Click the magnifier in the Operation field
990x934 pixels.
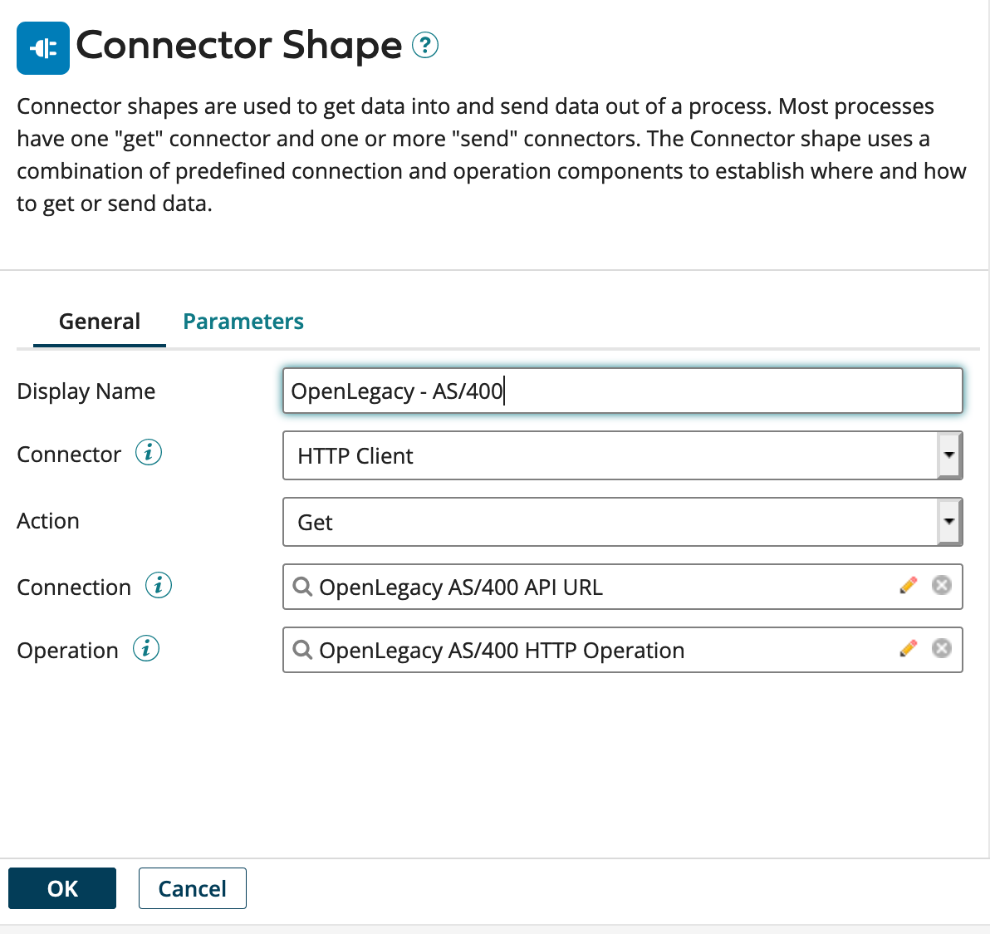pos(302,650)
